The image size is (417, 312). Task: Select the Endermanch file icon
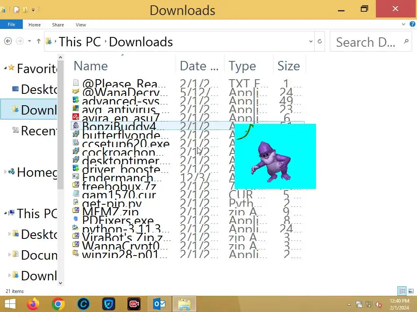click(x=76, y=176)
